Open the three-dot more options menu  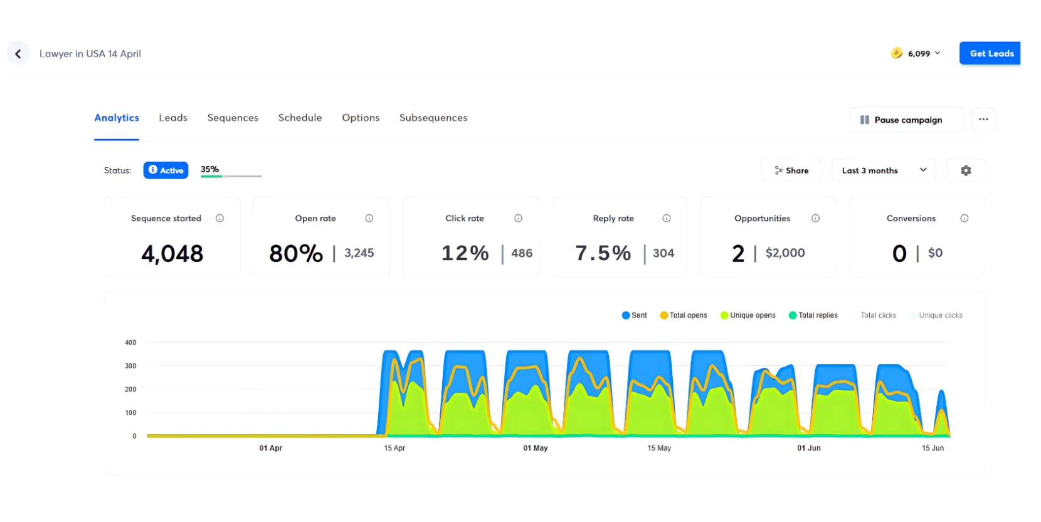pyautogui.click(x=983, y=120)
